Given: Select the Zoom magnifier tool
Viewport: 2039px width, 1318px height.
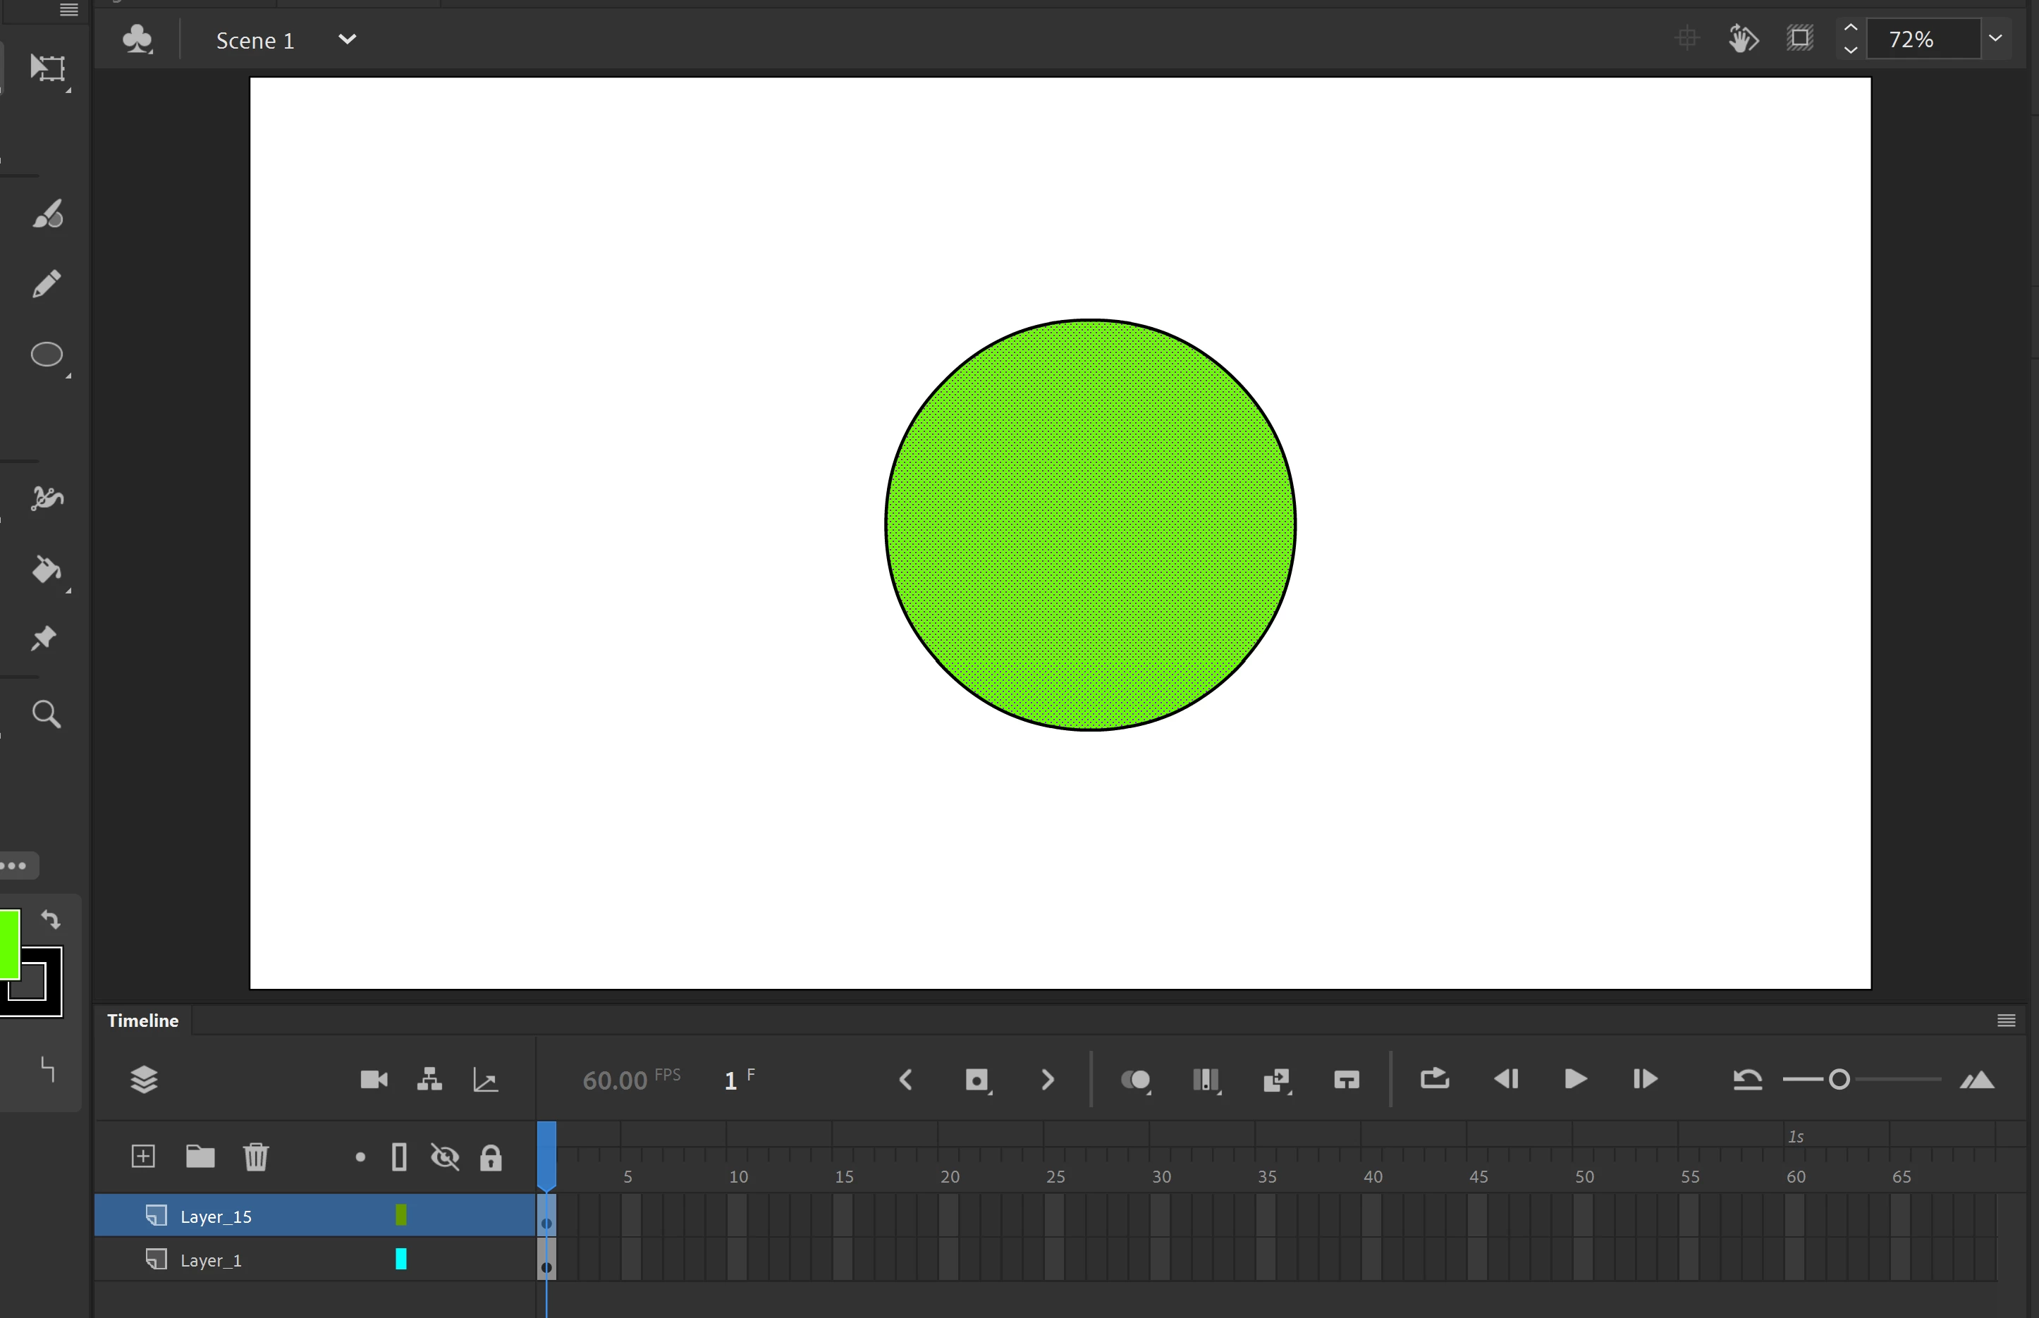Looking at the screenshot, I should [x=47, y=714].
